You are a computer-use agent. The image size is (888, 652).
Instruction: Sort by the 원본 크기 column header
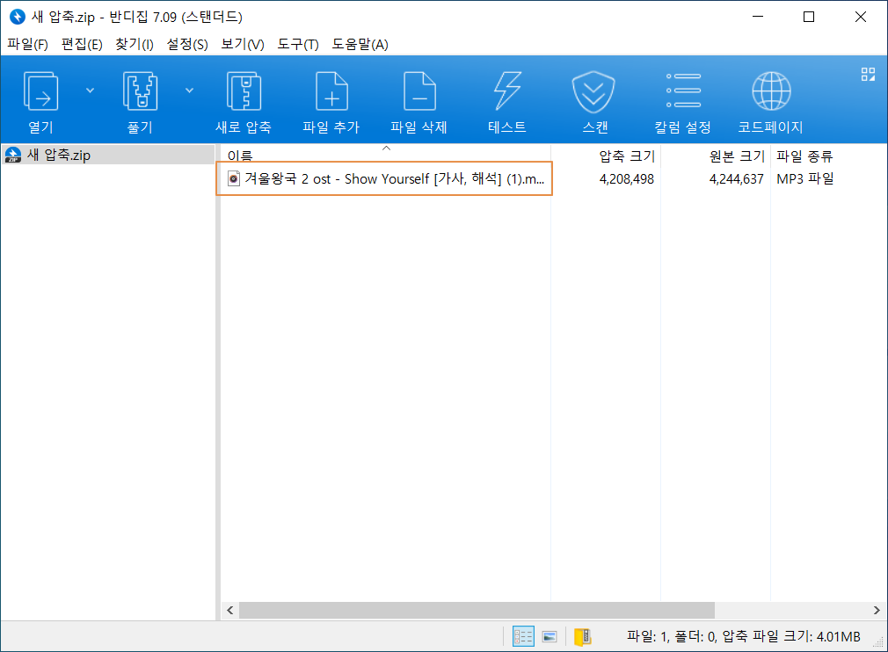[716, 155]
